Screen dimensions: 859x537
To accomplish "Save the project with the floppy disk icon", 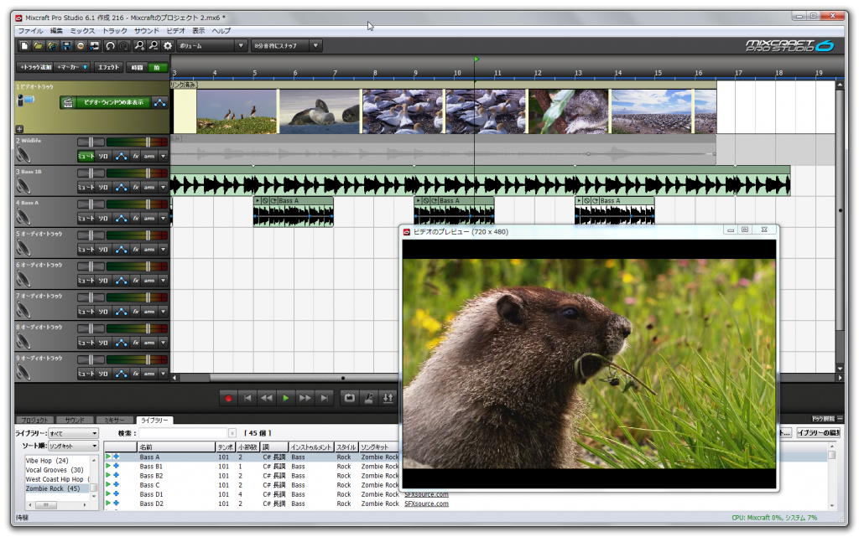I will click(x=66, y=46).
